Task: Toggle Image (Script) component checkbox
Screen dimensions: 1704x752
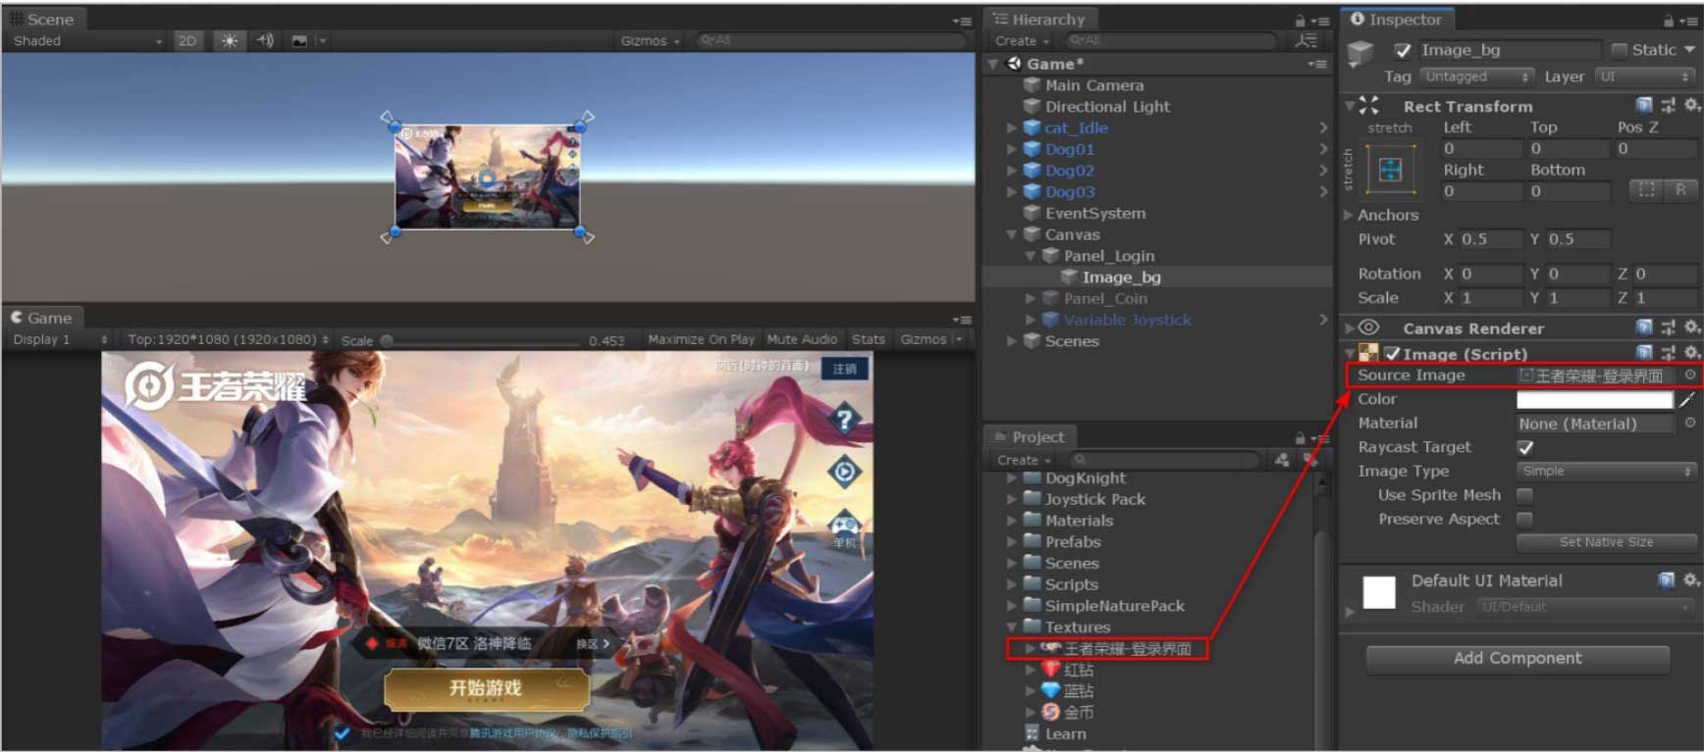Action: click(1392, 354)
